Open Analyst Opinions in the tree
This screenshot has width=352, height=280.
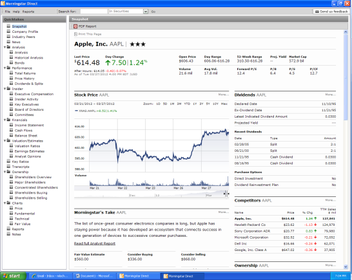(28, 156)
